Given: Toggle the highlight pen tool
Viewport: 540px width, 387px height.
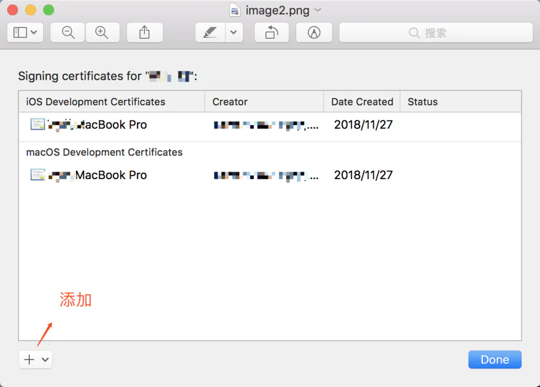Looking at the screenshot, I should tap(210, 32).
